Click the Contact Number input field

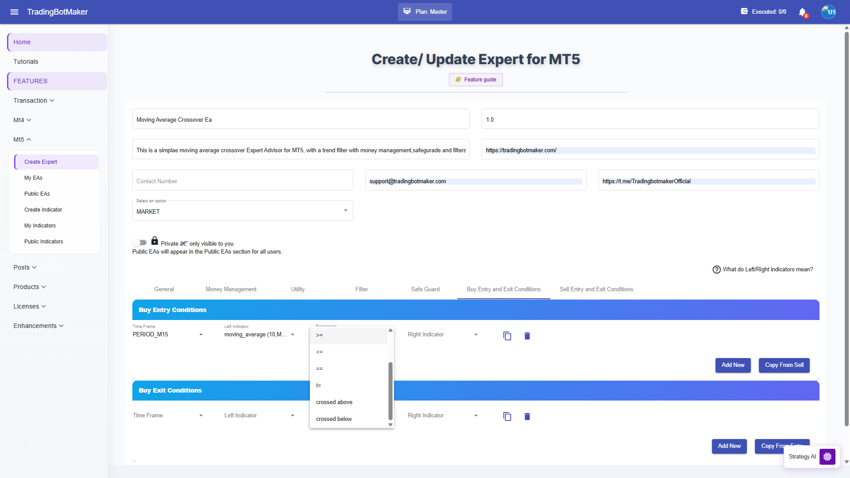243,181
